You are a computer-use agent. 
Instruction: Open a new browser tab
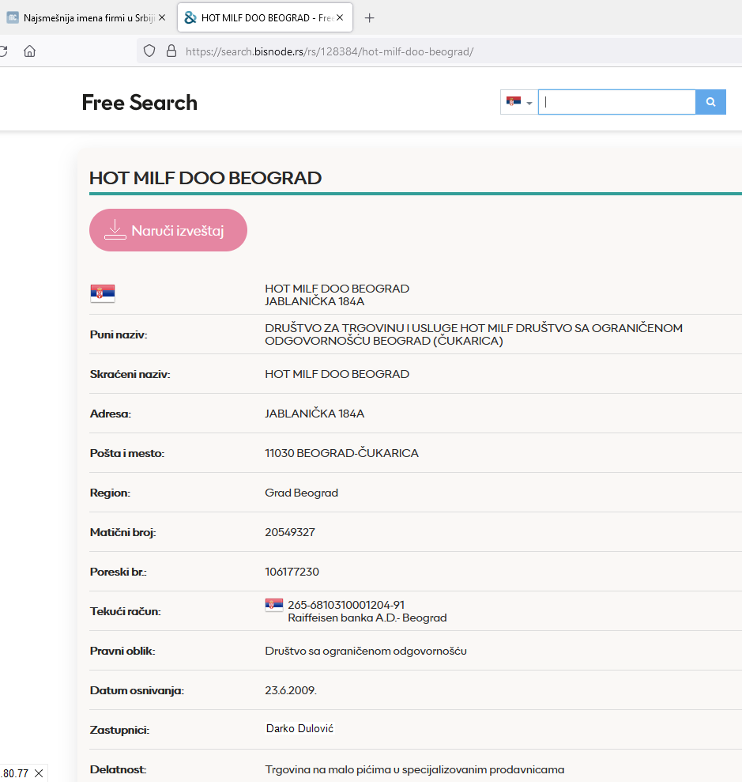click(369, 17)
